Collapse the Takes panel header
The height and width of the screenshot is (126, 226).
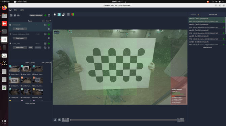point(30,21)
